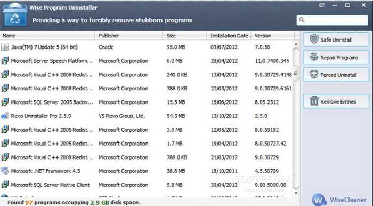Click the magnifier icon in the search box
The image size is (373, 206).
(302, 20)
